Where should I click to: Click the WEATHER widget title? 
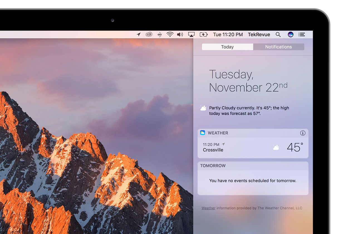[x=218, y=133]
